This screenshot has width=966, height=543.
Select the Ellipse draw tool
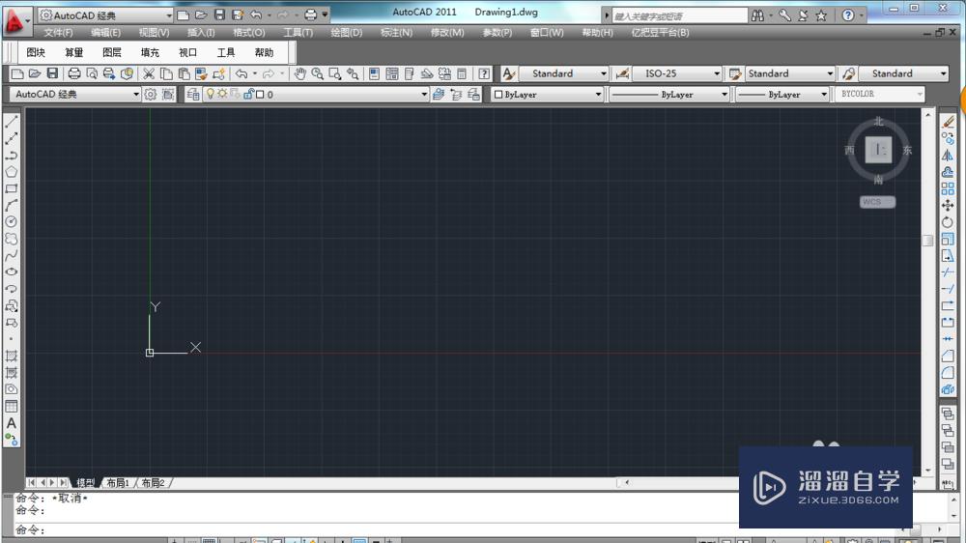point(11,271)
